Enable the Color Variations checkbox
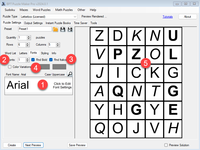The height and width of the screenshot is (150, 200). pos(10,67)
